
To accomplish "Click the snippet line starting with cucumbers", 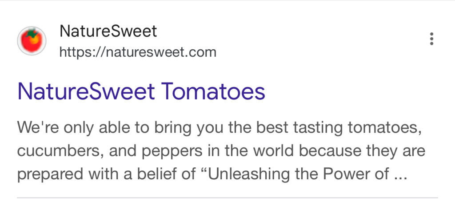I will point(221,151).
